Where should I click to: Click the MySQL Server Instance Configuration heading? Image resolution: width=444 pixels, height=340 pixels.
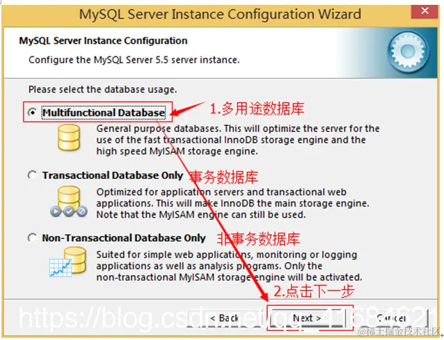click(103, 41)
